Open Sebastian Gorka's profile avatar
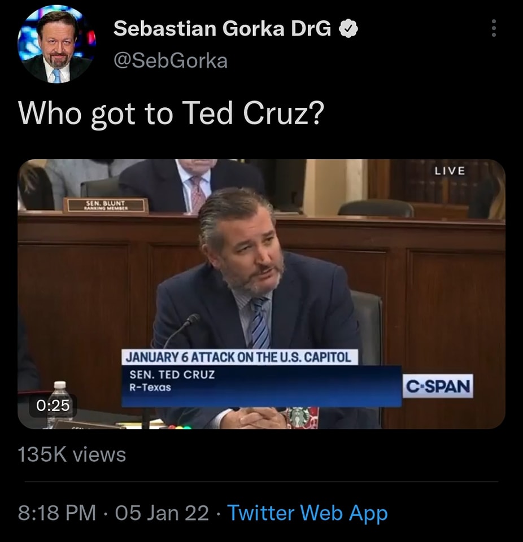523x542 pixels. tap(56, 46)
